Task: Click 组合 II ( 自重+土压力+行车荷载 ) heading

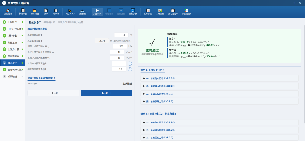Action: click(x=158, y=114)
